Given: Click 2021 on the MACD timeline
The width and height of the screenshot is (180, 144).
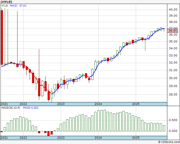Looking at the screenshot, I should tap(4, 138).
